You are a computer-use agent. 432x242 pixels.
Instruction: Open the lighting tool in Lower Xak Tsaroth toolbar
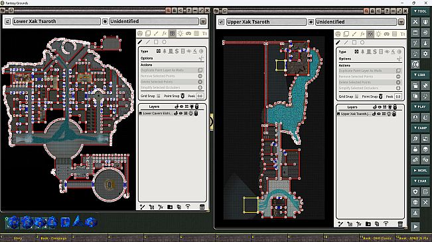pos(180,34)
